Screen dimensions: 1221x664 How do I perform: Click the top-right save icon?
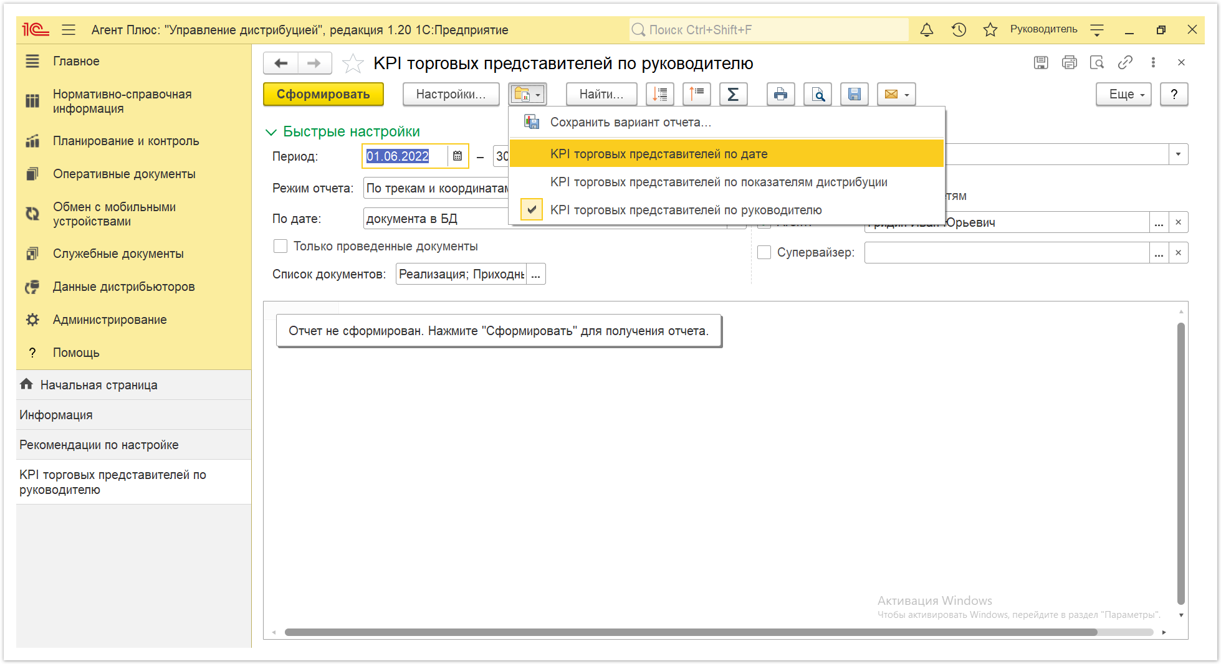tap(1041, 62)
